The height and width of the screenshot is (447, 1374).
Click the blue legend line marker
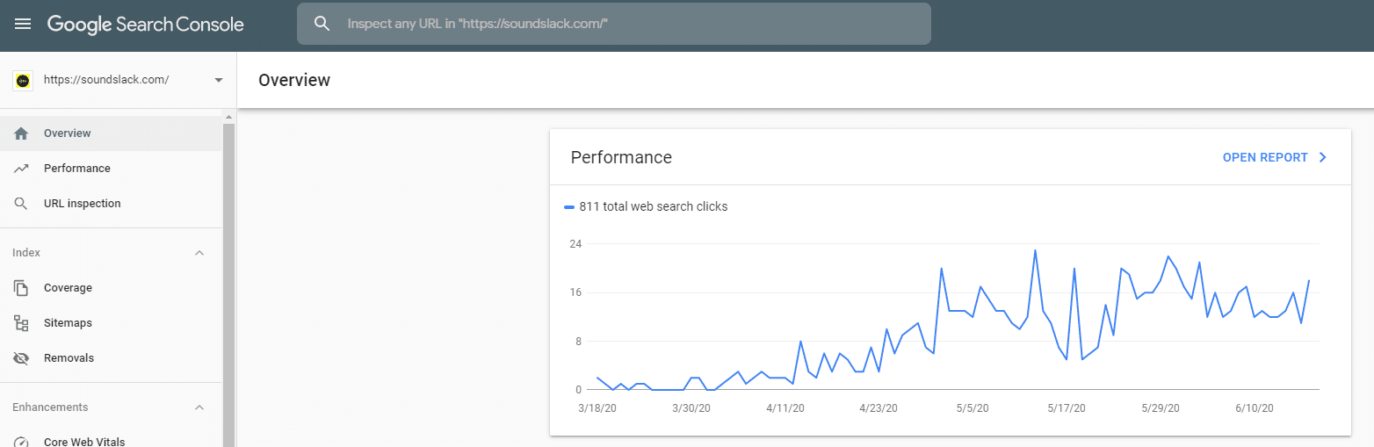(568, 207)
